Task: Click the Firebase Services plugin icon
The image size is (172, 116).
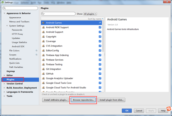Action: click(43, 60)
